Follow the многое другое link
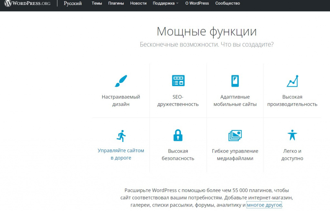330x211 pixels. pyautogui.click(x=264, y=205)
